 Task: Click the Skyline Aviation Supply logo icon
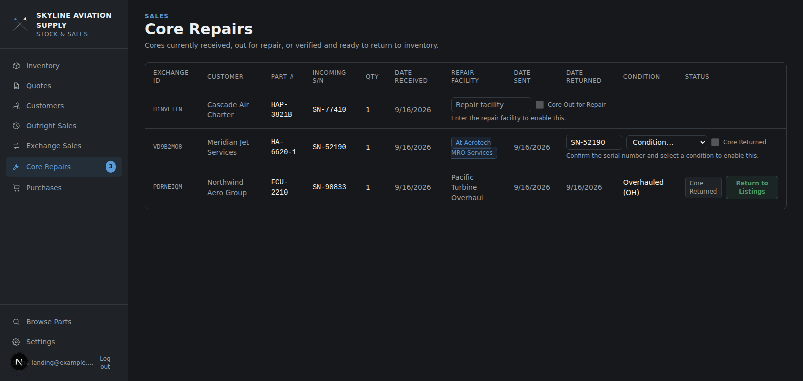(x=20, y=24)
